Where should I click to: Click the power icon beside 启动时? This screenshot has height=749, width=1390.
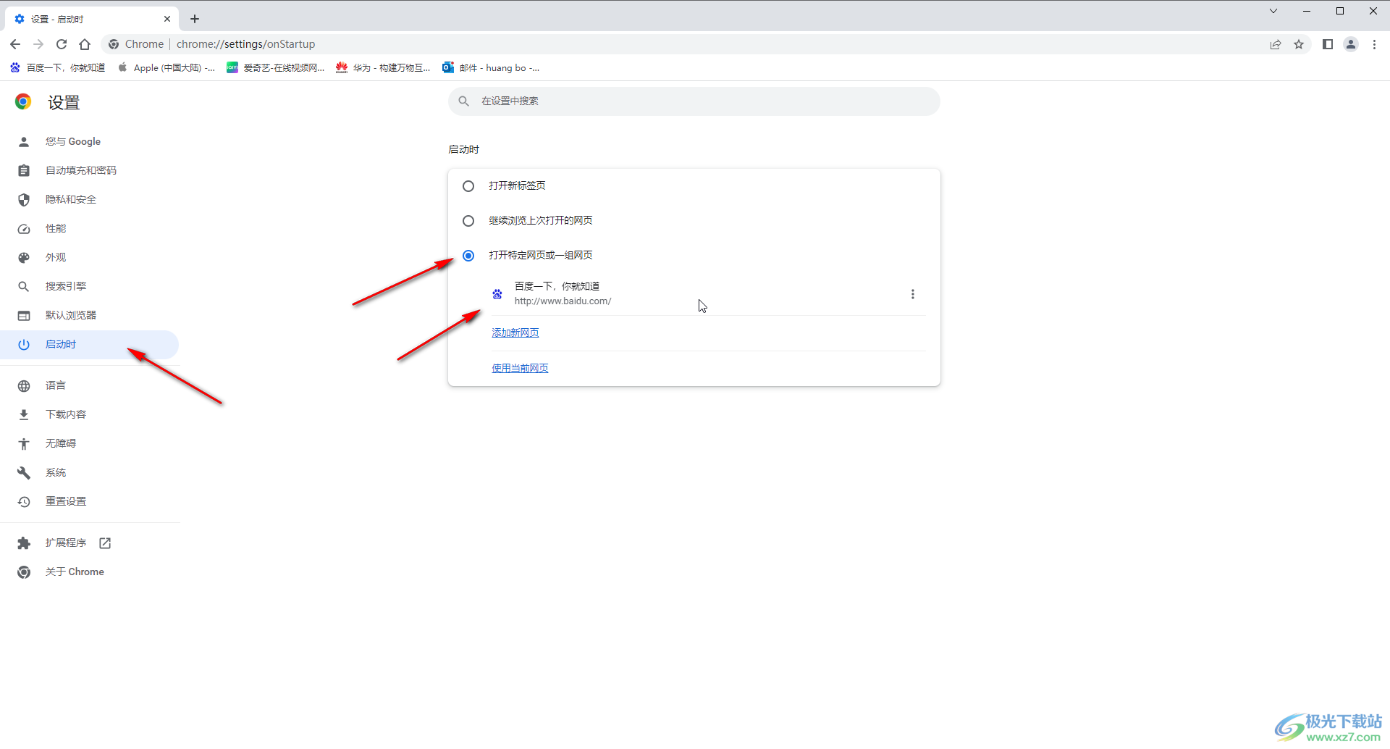[x=24, y=345]
